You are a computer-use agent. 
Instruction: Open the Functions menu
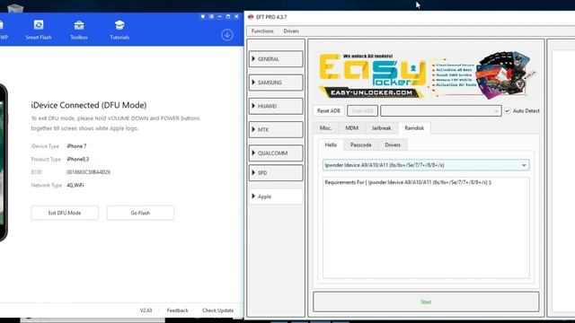tap(262, 31)
